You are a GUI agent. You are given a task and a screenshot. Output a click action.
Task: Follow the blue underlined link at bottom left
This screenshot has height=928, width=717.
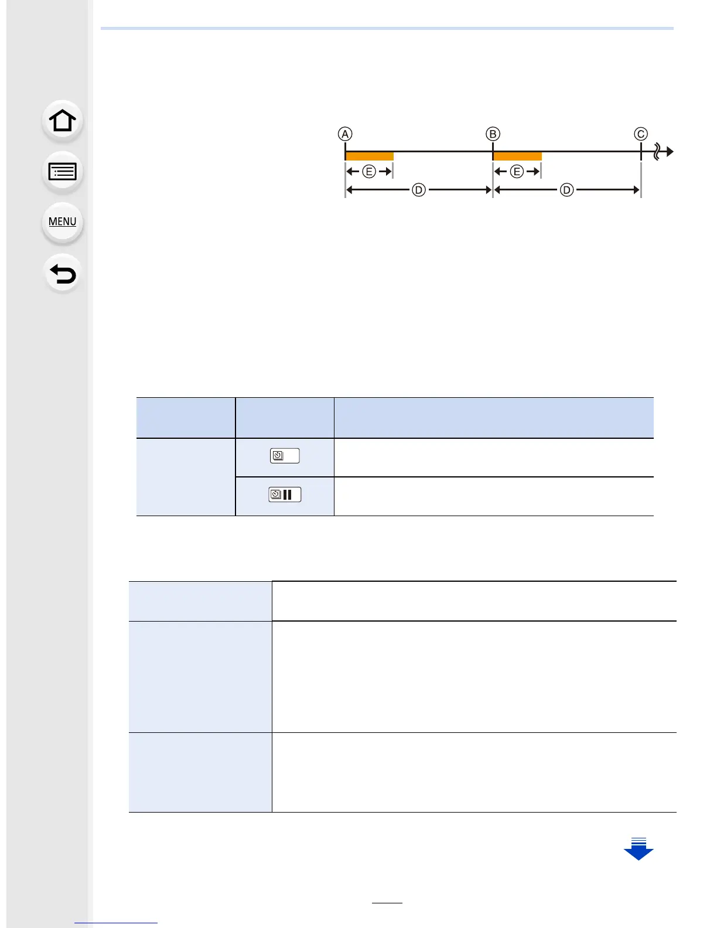(116, 923)
